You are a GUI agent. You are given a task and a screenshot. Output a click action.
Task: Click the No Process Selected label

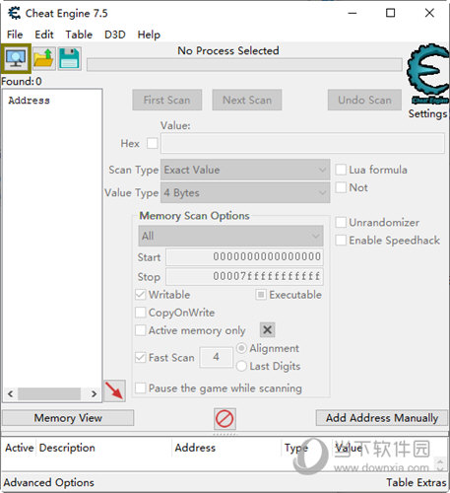point(228,50)
